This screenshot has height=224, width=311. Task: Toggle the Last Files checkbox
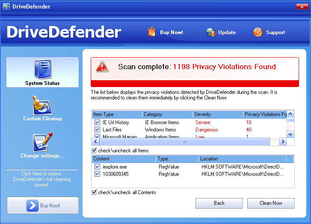(x=97, y=130)
